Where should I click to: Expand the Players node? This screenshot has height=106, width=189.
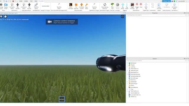(x=127, y=65)
